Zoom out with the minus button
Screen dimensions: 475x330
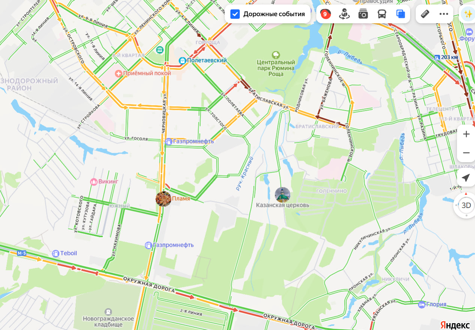pyautogui.click(x=466, y=153)
